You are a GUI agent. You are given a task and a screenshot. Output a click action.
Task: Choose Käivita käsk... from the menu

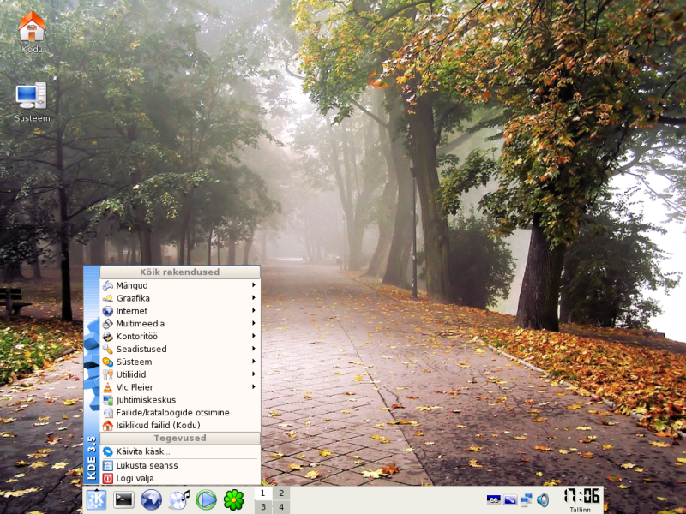point(180,451)
